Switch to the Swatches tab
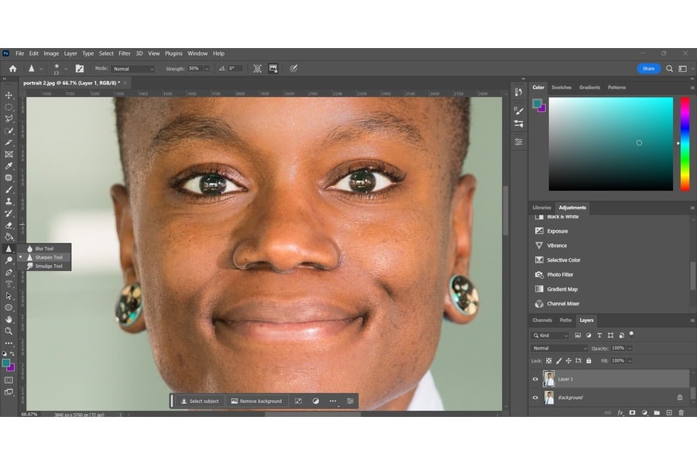 tap(561, 88)
